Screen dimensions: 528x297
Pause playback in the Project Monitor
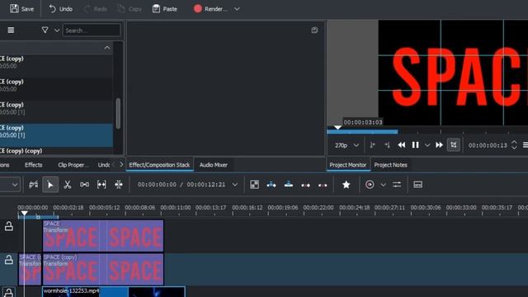tap(415, 145)
